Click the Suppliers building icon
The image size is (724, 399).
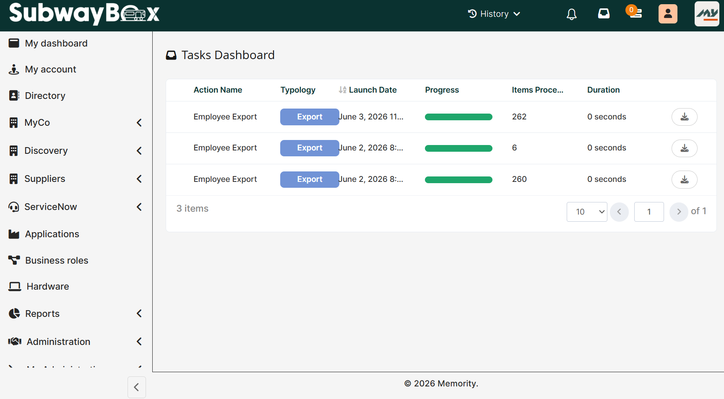pyautogui.click(x=14, y=179)
